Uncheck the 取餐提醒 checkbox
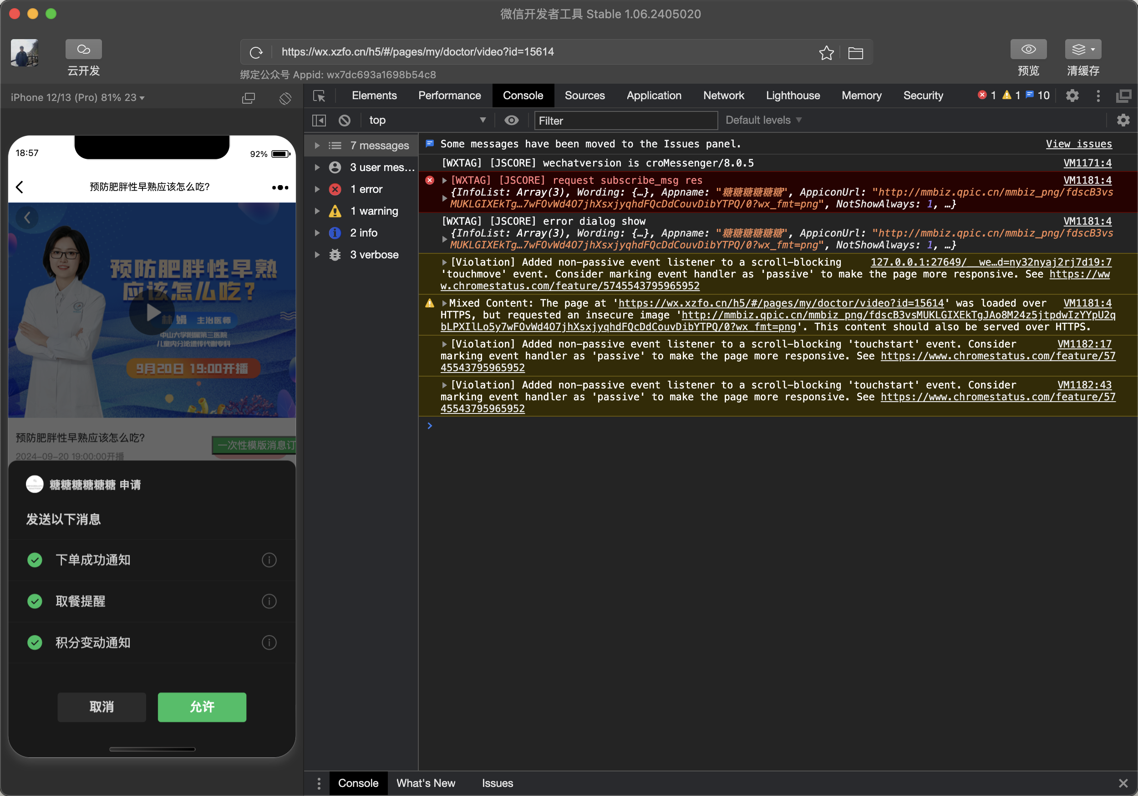 pyautogui.click(x=35, y=601)
